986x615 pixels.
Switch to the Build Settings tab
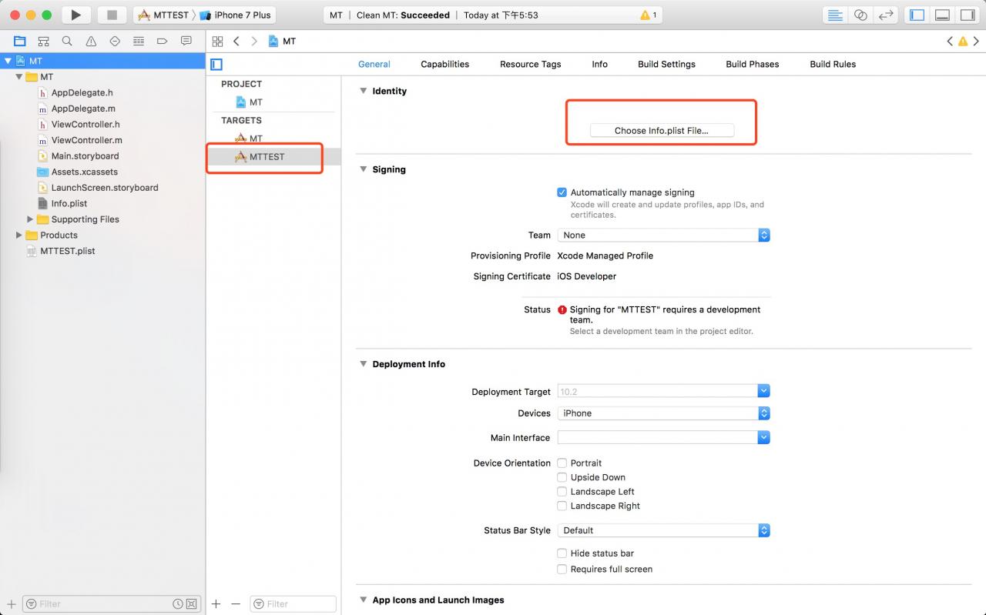point(666,65)
